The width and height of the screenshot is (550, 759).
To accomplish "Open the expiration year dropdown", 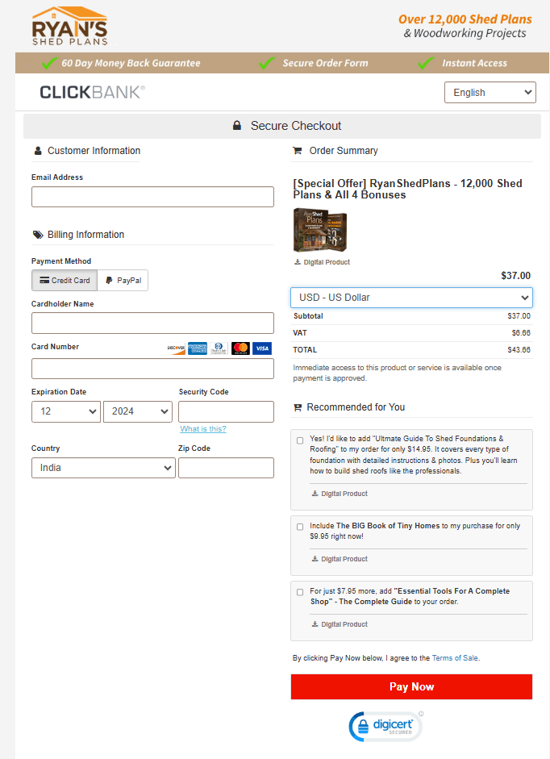I will coord(137,411).
